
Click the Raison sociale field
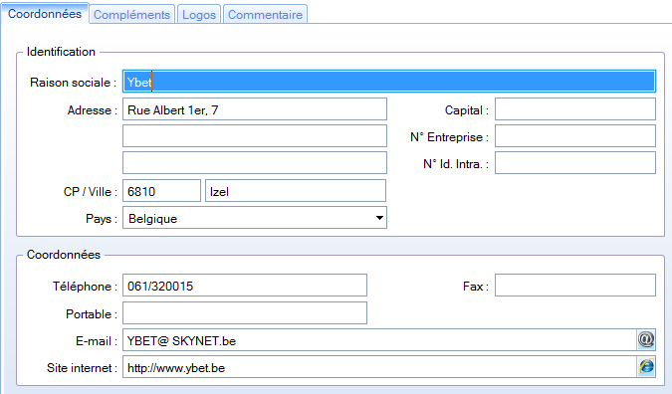point(389,82)
